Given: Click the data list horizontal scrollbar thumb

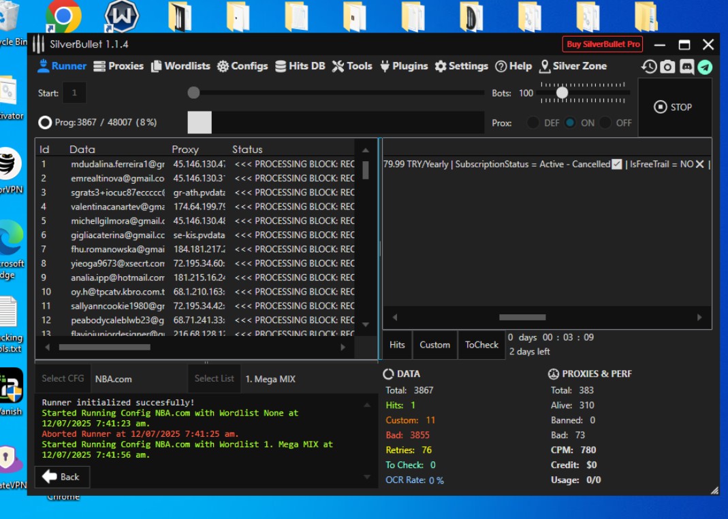Looking at the screenshot, I should point(104,348).
